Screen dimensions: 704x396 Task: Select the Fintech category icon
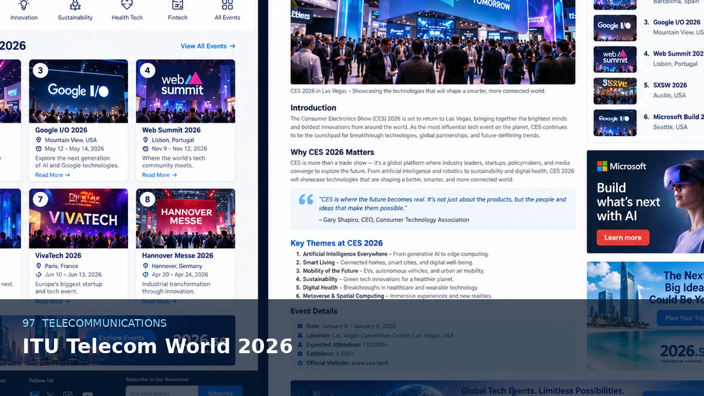[x=178, y=5]
